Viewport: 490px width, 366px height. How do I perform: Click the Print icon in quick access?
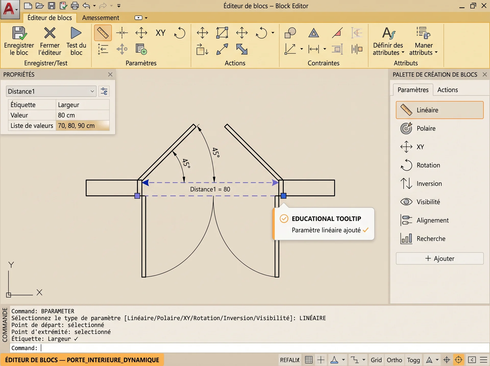coord(75,6)
